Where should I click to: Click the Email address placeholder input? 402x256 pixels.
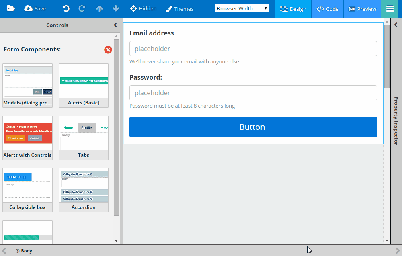click(x=253, y=48)
